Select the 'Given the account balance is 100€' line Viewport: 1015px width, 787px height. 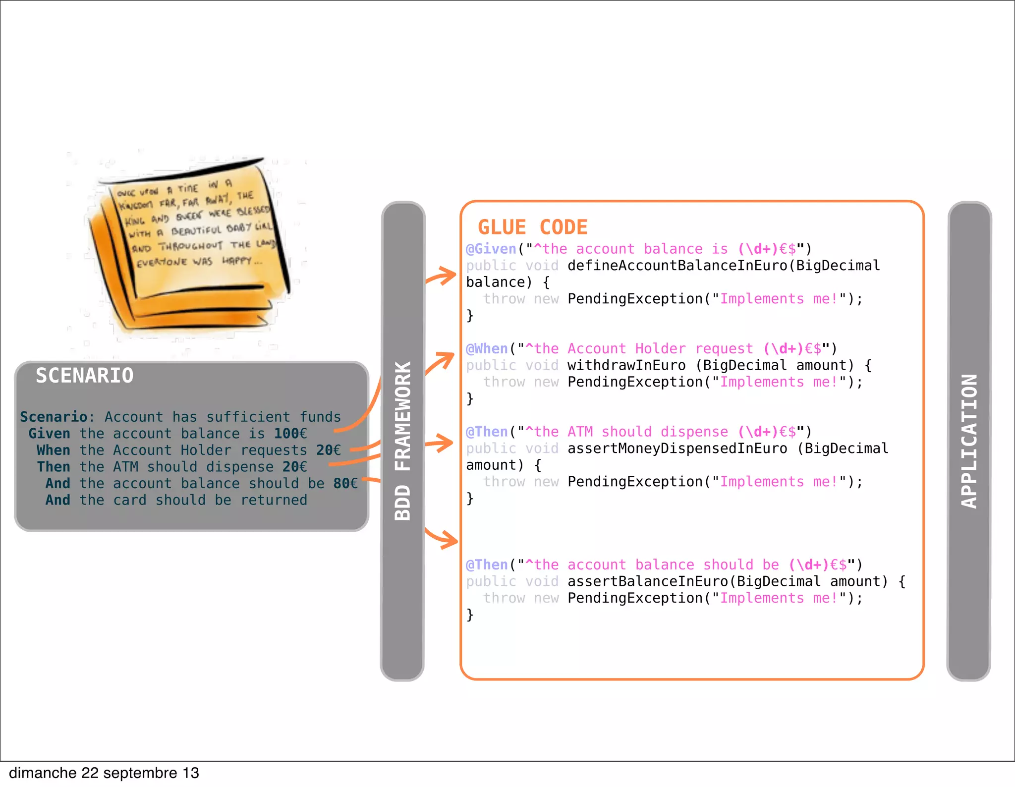tap(168, 434)
